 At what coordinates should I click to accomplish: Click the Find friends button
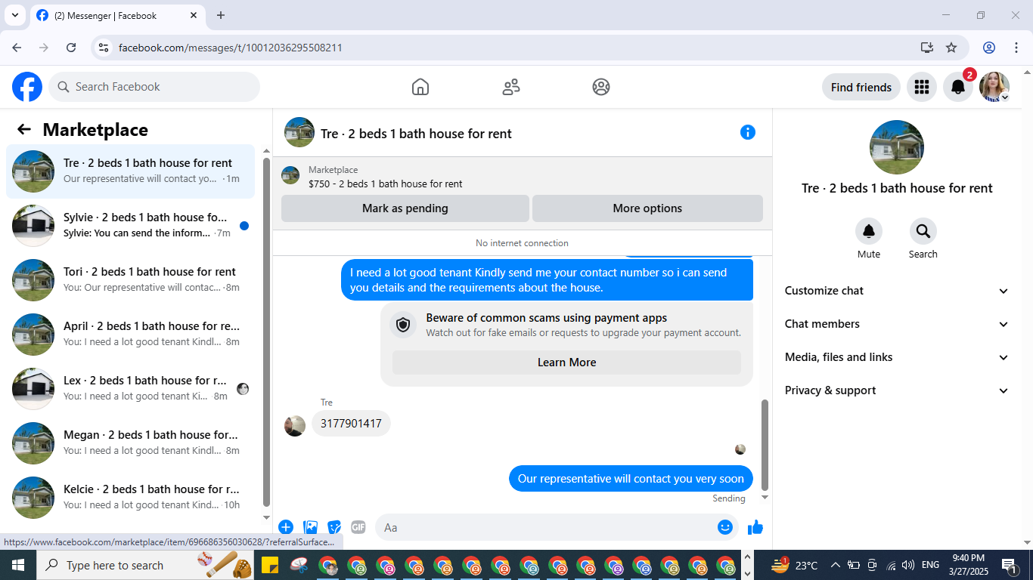point(861,87)
